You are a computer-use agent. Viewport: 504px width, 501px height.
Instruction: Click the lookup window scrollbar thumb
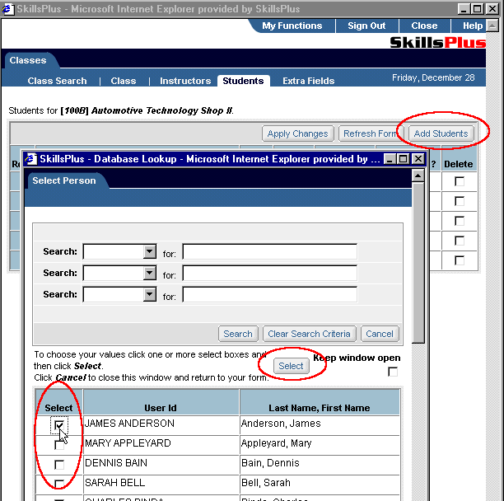(x=418, y=263)
